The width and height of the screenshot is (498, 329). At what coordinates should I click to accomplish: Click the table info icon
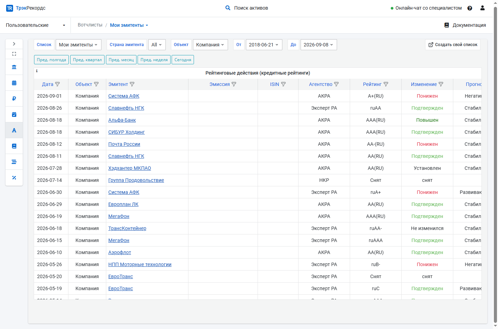(x=37, y=71)
